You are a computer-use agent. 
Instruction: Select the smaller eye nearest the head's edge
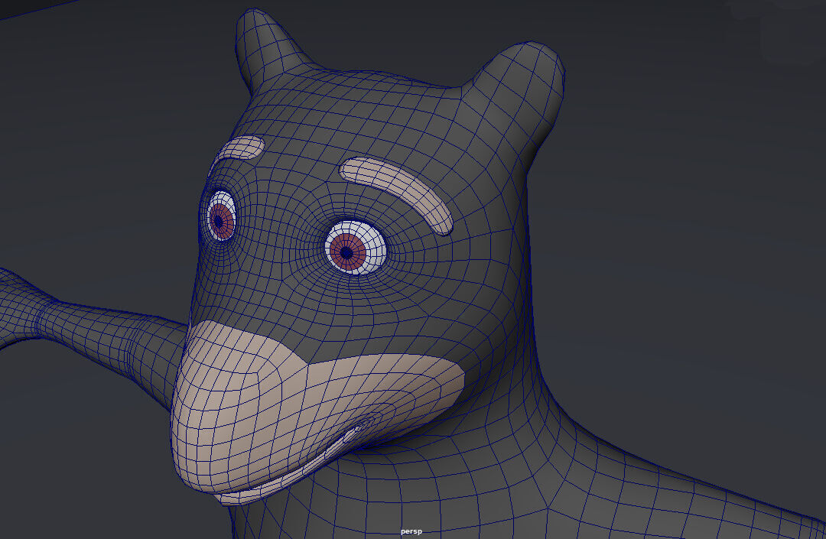point(221,216)
